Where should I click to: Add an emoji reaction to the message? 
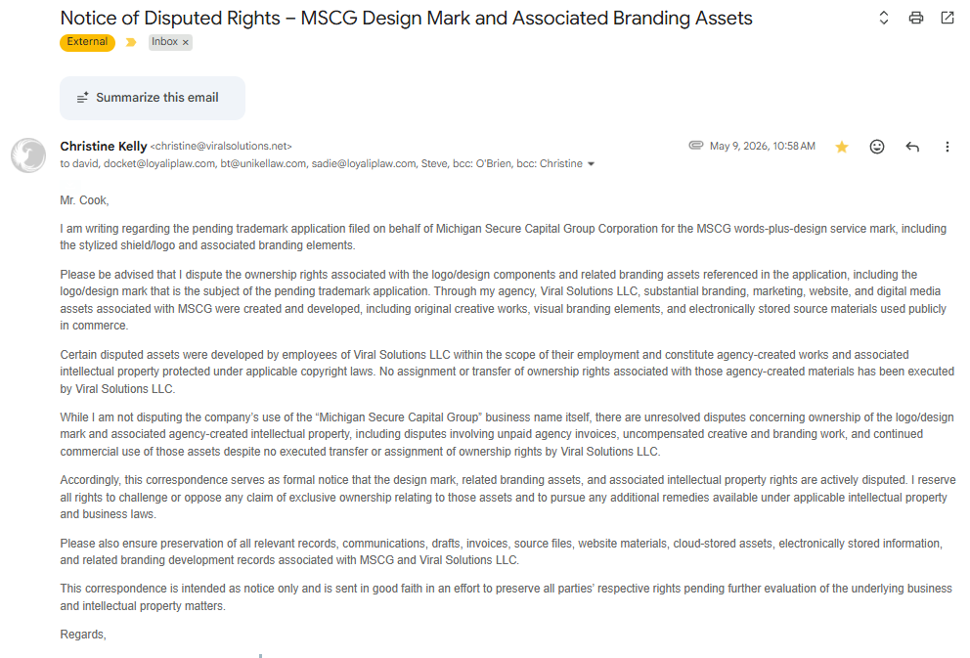coord(876,147)
